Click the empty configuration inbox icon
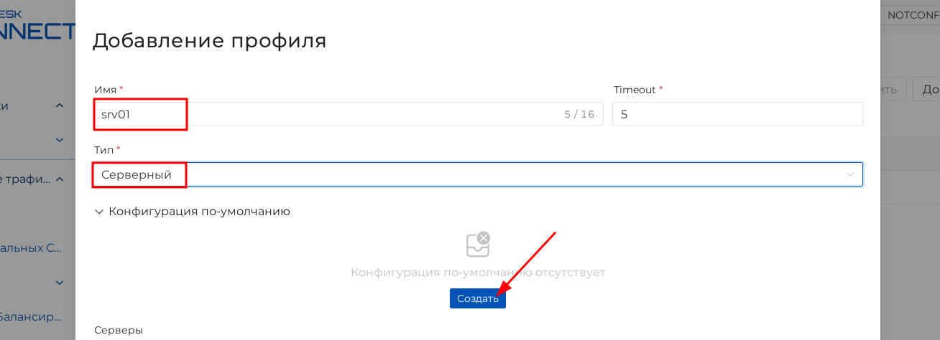Viewport: 940px width, 340px height. (478, 245)
